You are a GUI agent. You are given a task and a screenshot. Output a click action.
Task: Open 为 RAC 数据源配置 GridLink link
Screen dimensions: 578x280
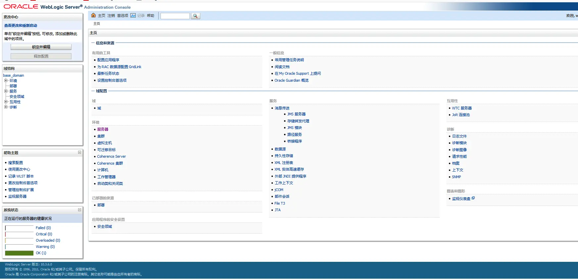(119, 67)
